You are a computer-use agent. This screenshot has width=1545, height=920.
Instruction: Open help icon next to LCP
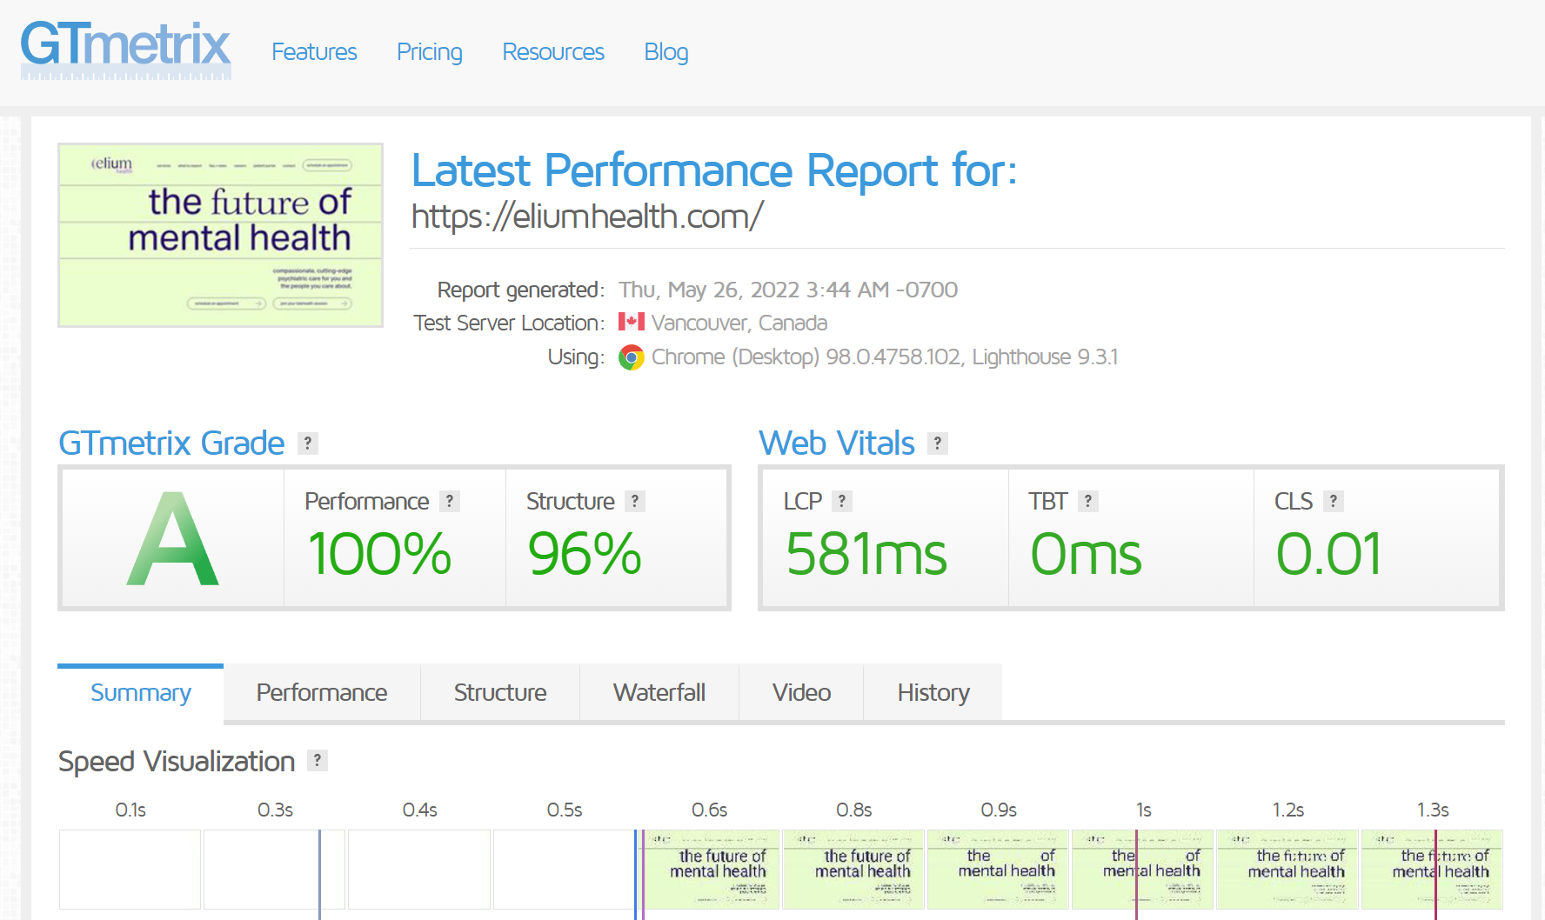click(841, 501)
